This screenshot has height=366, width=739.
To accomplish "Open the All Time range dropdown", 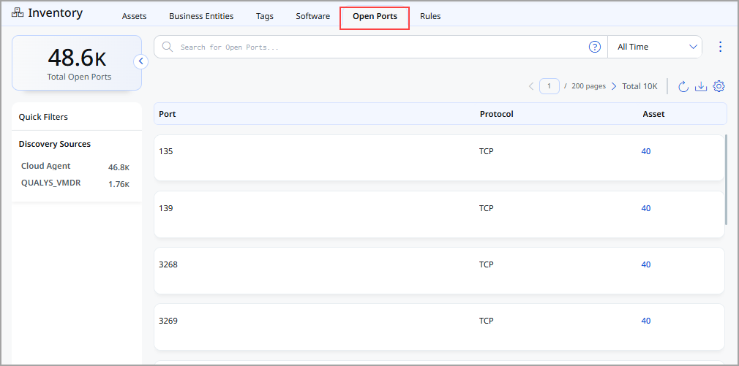I will 655,47.
